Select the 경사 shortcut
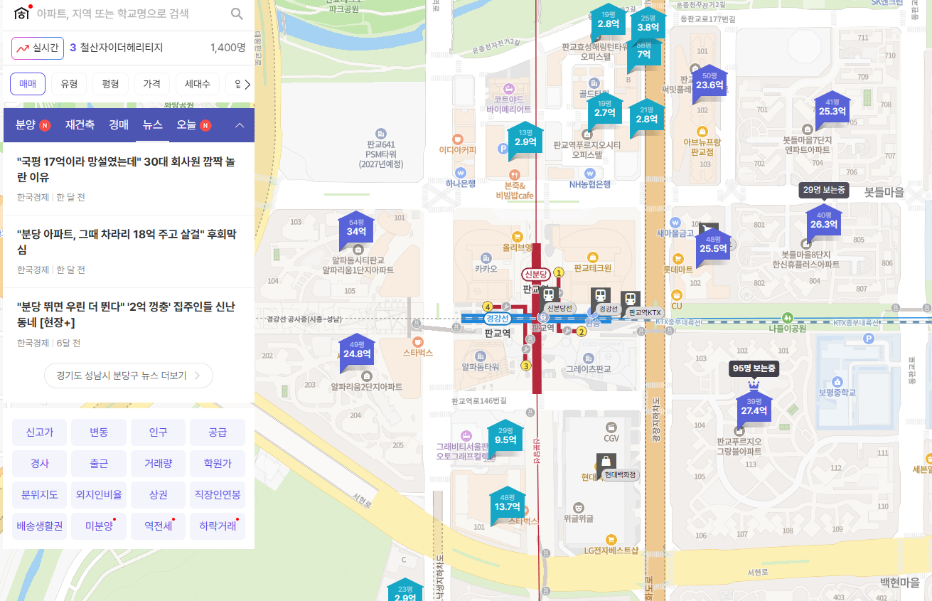 tap(40, 464)
